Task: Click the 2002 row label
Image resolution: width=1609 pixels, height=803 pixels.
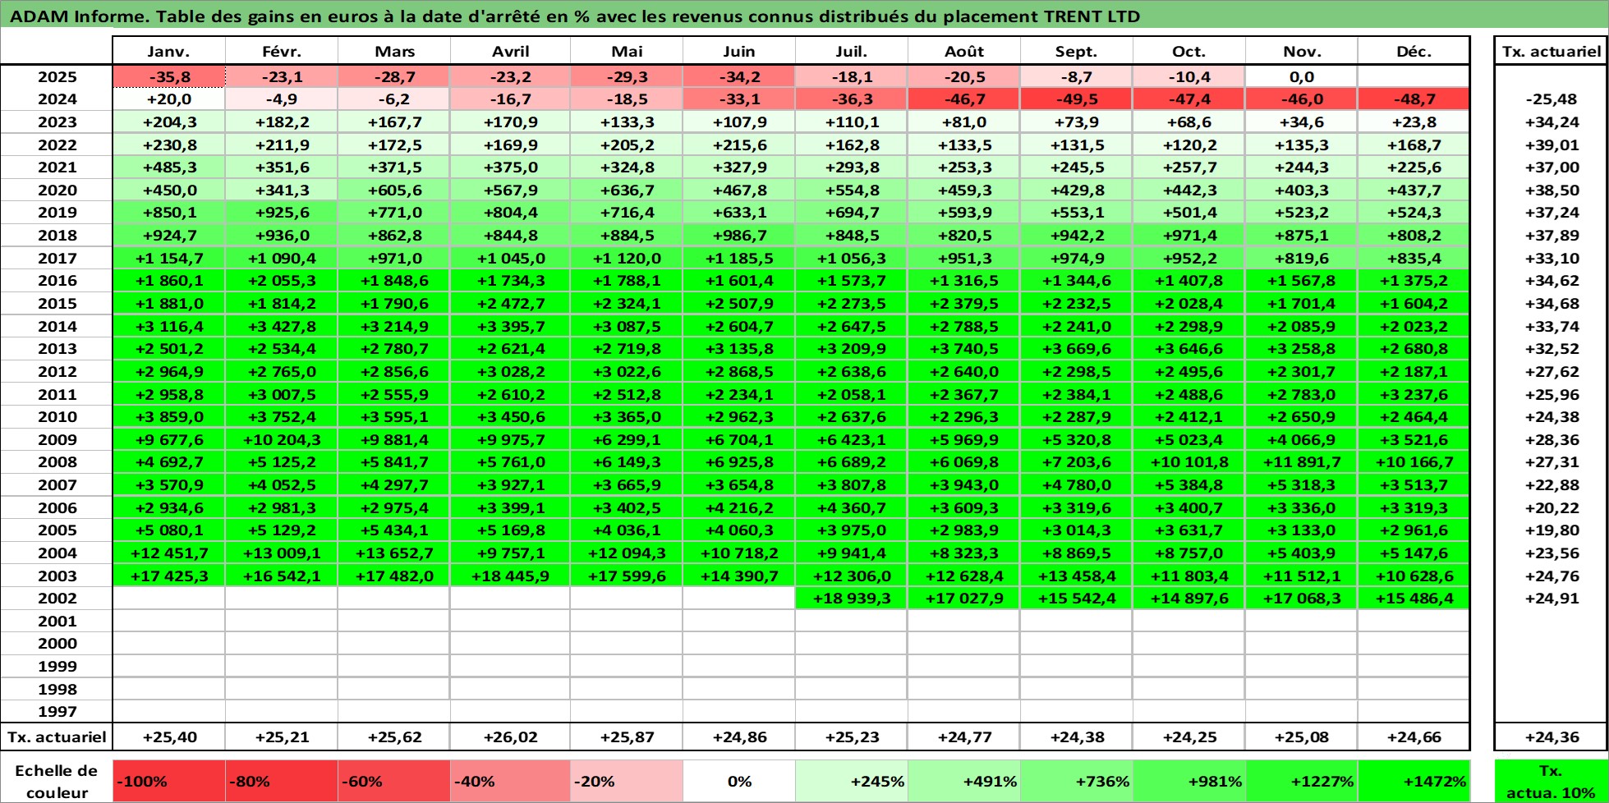Action: tap(57, 599)
